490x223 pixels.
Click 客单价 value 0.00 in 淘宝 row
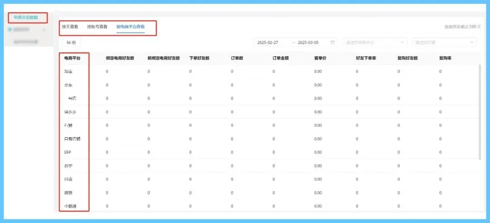[318, 72]
